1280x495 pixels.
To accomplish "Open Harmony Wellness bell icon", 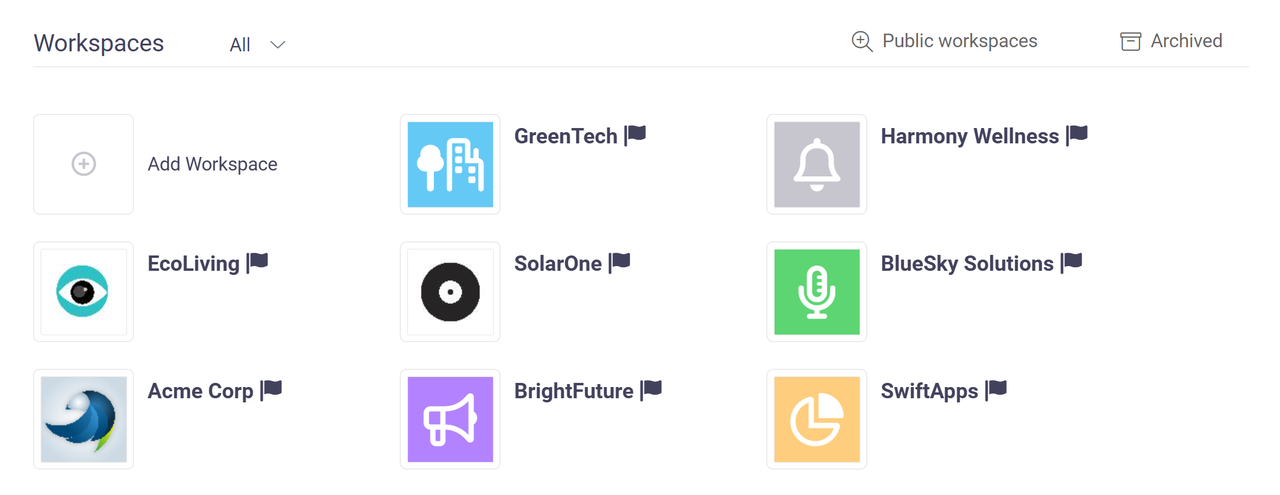I will [x=817, y=164].
